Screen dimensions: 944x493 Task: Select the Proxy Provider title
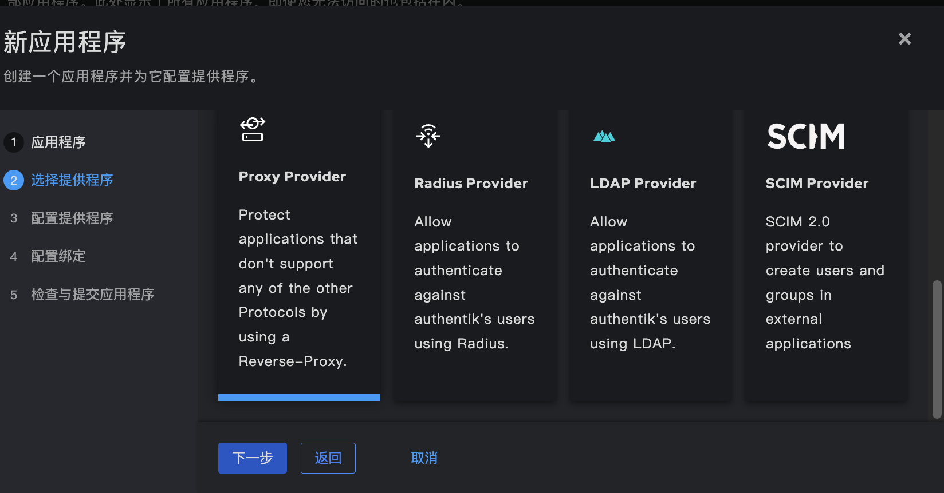coord(292,177)
